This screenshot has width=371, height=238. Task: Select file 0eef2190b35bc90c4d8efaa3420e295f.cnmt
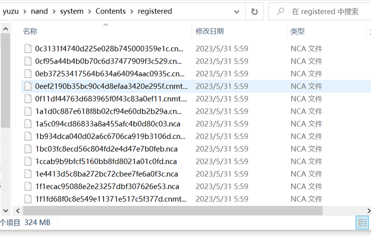111,86
